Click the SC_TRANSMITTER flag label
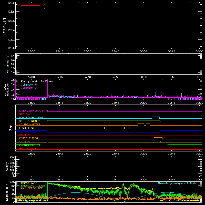 coord(29,125)
